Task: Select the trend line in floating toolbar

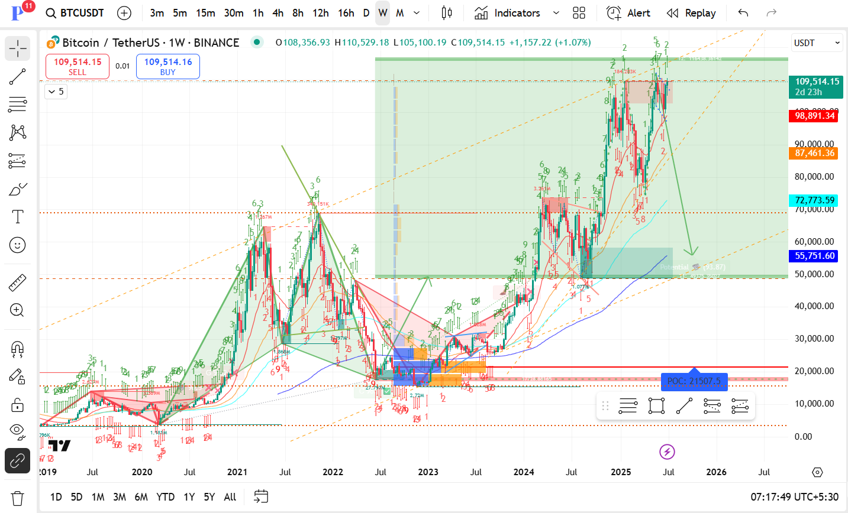Action: coord(685,406)
